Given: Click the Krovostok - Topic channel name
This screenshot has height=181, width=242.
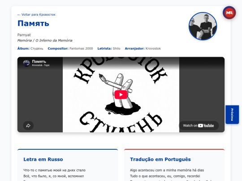Looking at the screenshot, I should point(41,65).
